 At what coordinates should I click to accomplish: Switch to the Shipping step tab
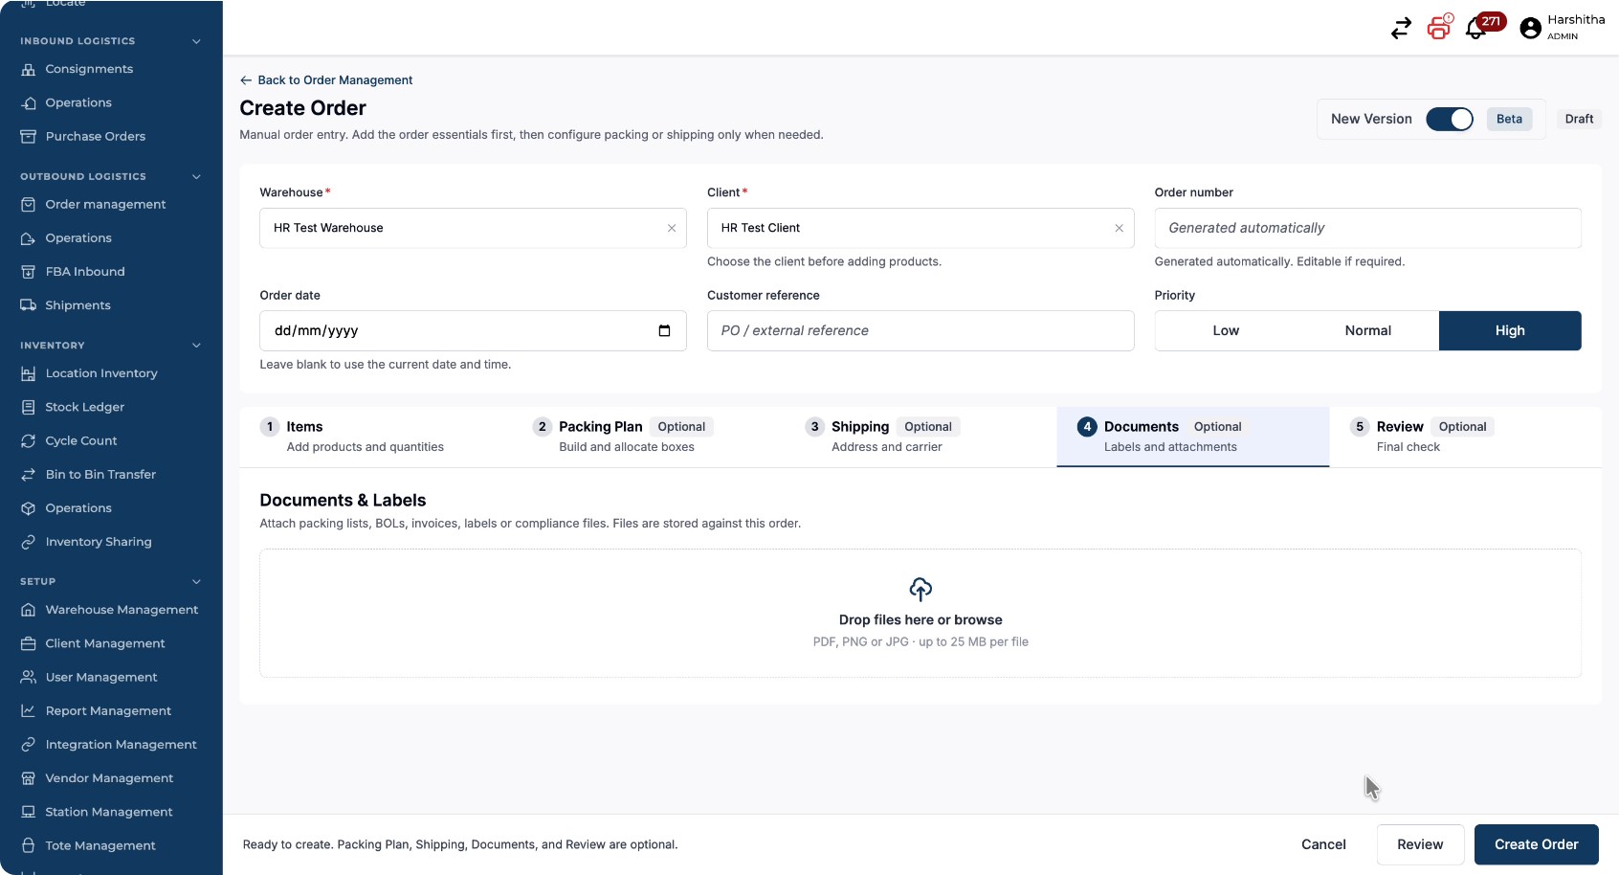click(x=920, y=437)
